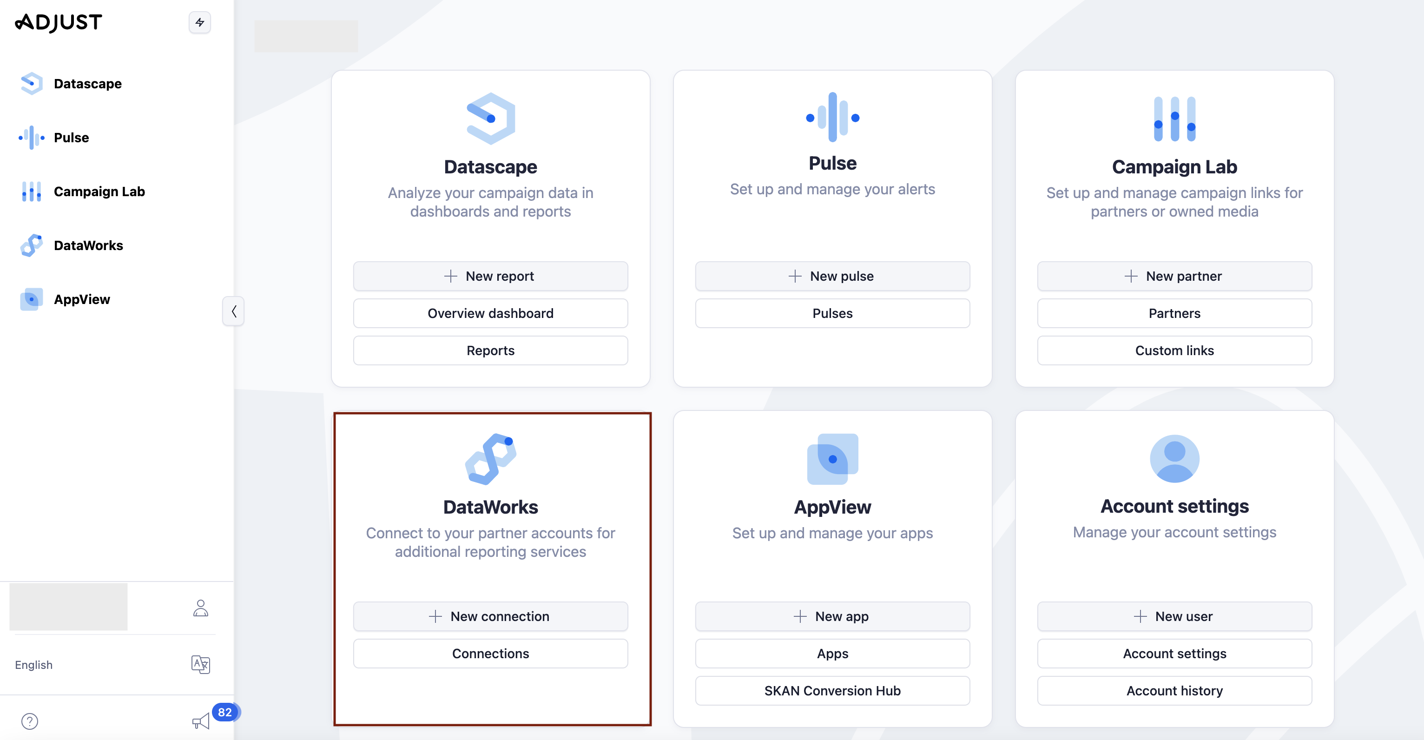Click the AppView card icon
Screen dimensions: 1424x740
[832, 458]
